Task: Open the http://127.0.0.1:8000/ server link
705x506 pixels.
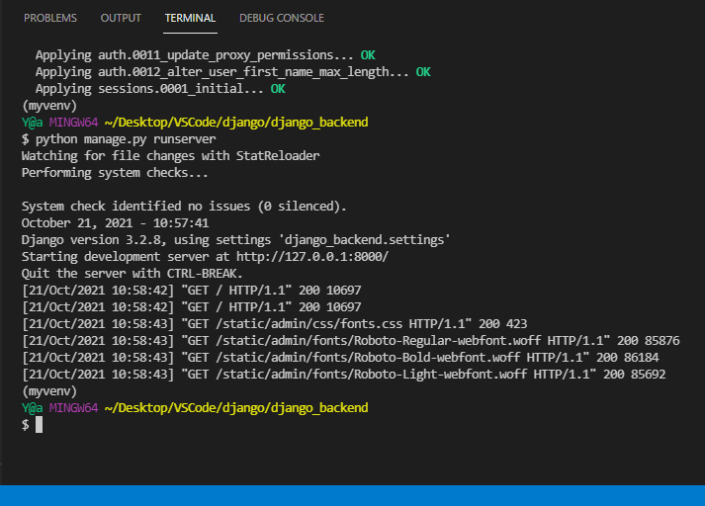Action: [312, 257]
